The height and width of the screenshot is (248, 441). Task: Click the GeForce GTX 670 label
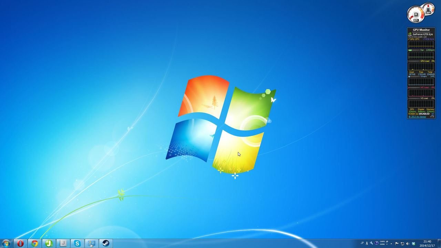point(423,34)
